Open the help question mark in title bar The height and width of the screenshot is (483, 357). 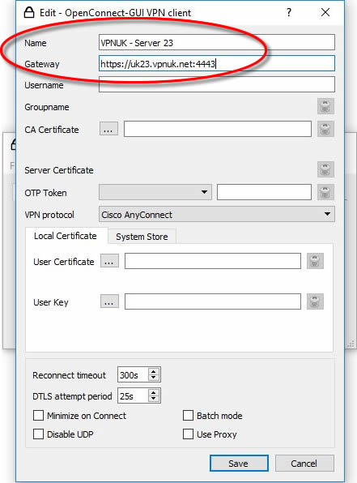coord(289,13)
